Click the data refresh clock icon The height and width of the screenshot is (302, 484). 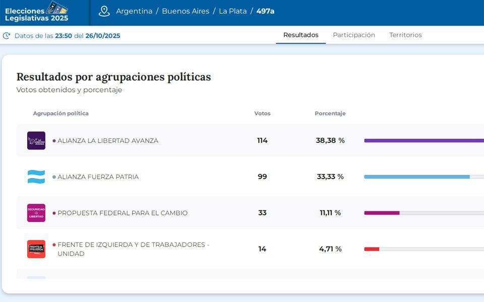point(7,36)
